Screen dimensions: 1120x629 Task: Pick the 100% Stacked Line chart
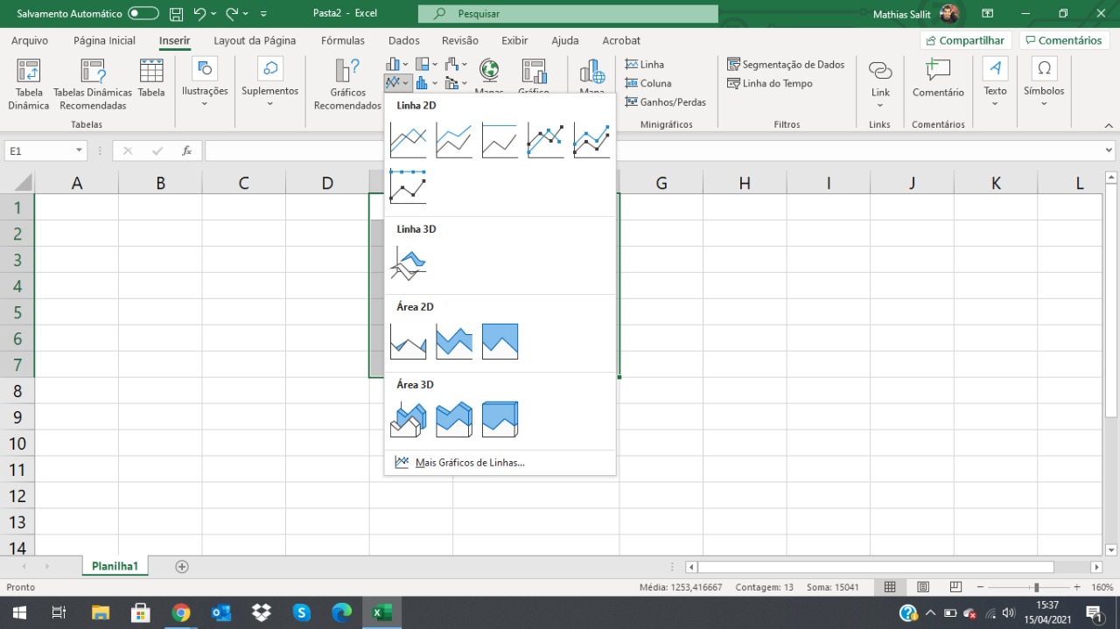(x=500, y=140)
